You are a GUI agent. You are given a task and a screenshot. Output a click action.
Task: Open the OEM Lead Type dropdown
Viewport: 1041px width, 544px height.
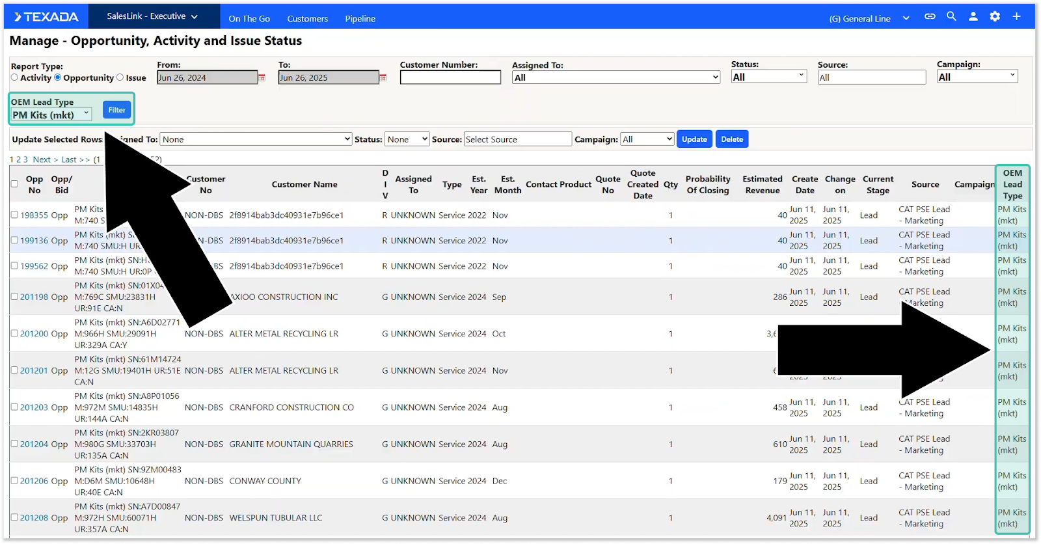pyautogui.click(x=51, y=115)
